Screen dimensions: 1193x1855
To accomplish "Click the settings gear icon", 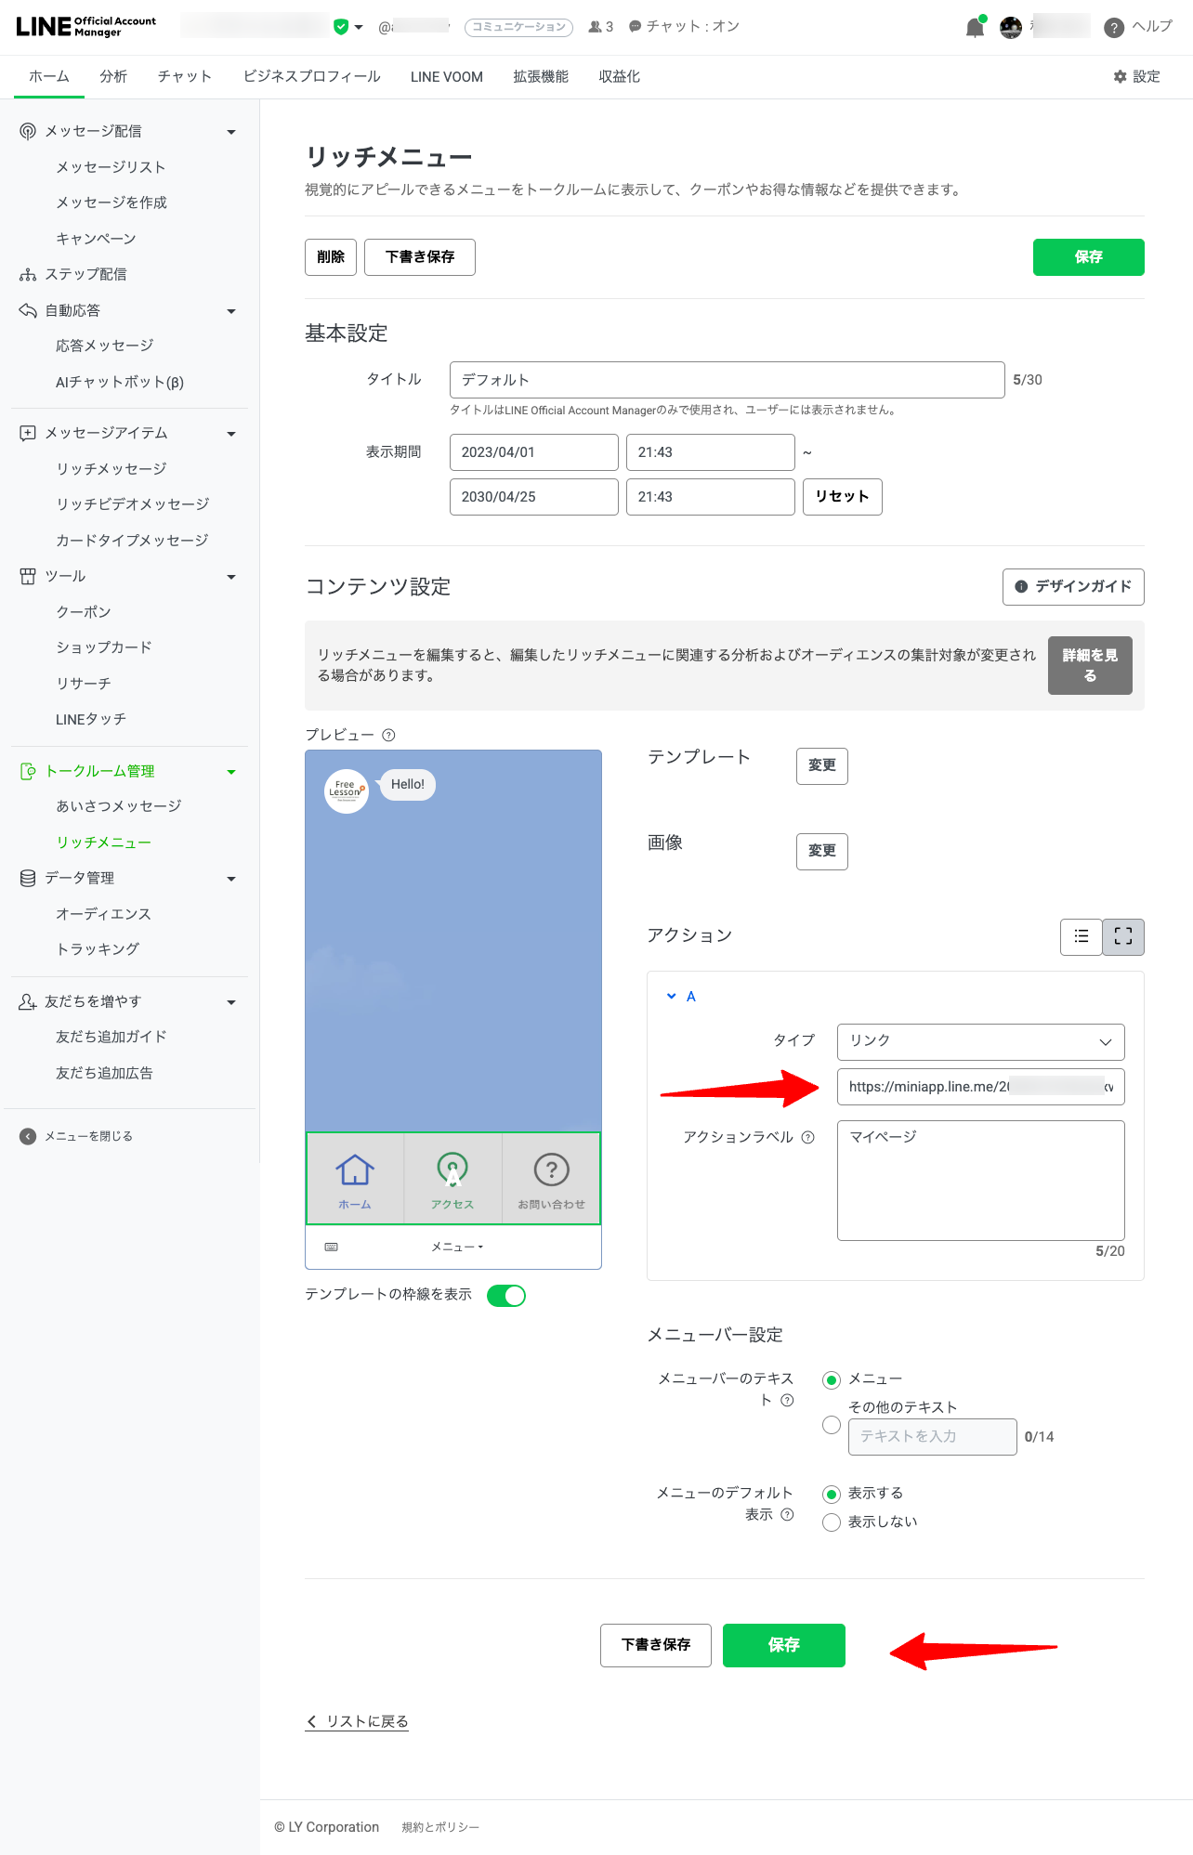I will [x=1120, y=77].
